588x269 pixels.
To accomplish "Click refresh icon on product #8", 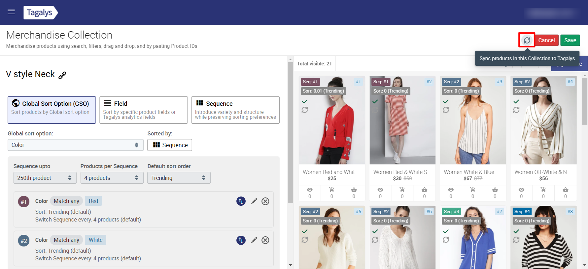I will pyautogui.click(x=516, y=240).
